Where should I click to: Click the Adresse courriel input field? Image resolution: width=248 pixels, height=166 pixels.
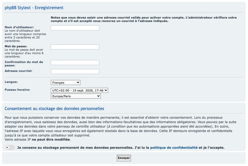tap(75, 71)
